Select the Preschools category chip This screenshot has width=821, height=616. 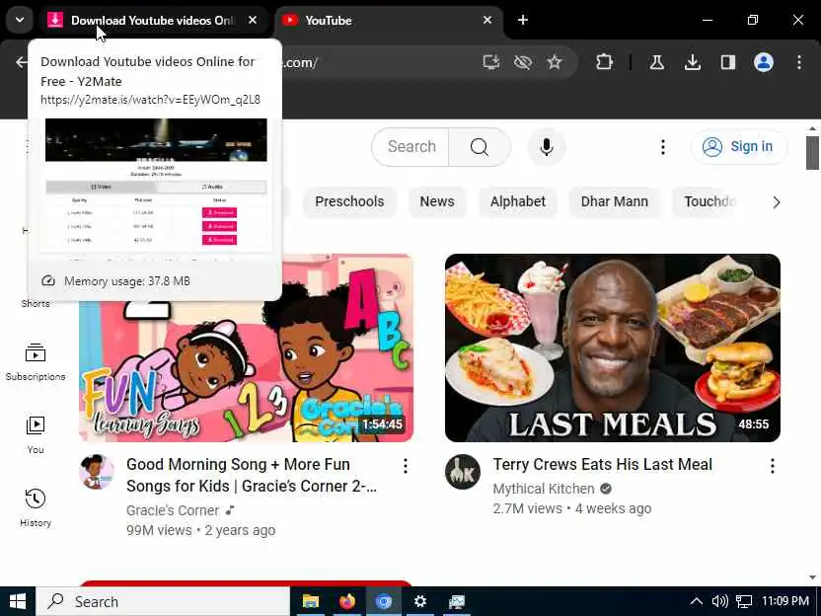click(x=349, y=201)
